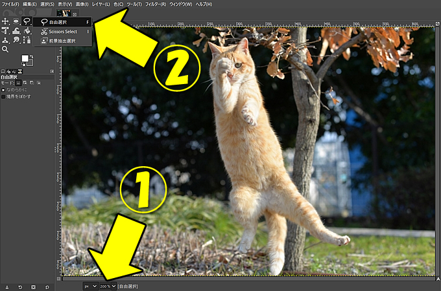The height and width of the screenshot is (291, 441).
Task: Select the Ellipse Select tool
Action: pos(16,21)
